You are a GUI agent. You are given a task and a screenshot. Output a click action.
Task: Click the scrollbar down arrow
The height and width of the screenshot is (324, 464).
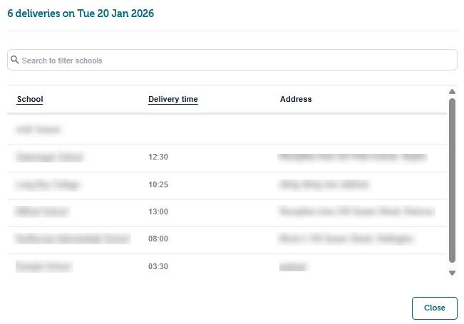(452, 273)
